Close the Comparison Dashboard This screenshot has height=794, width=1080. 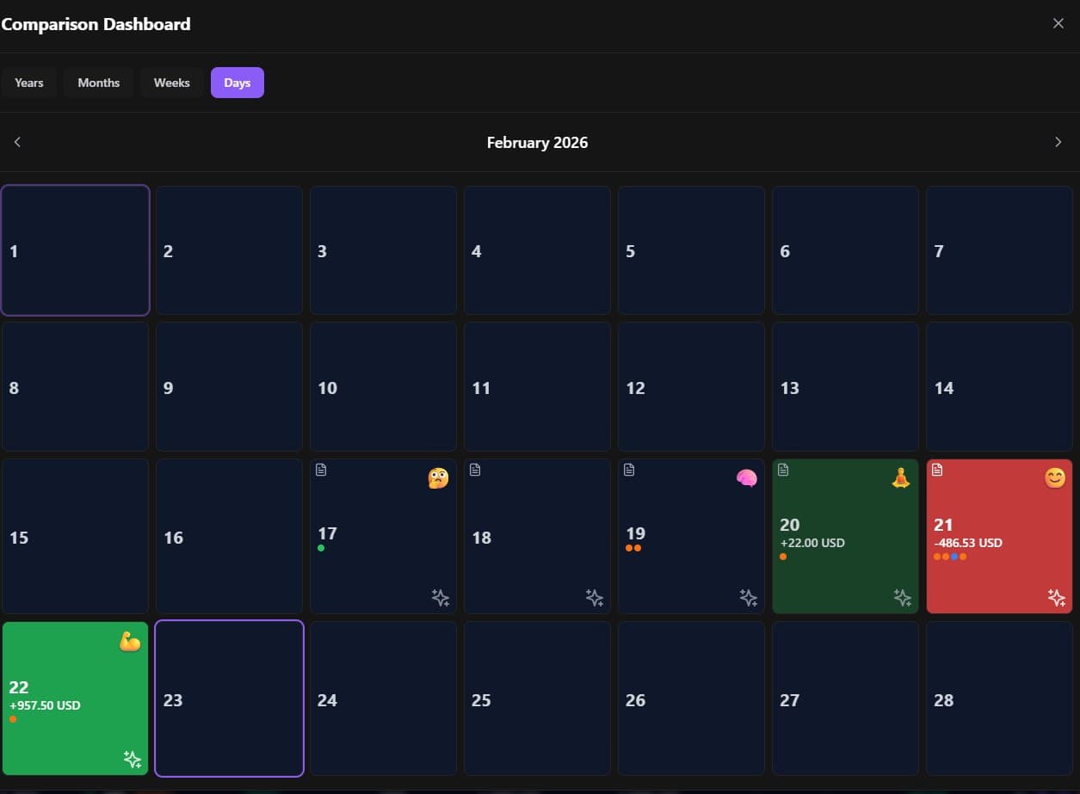[x=1058, y=23]
